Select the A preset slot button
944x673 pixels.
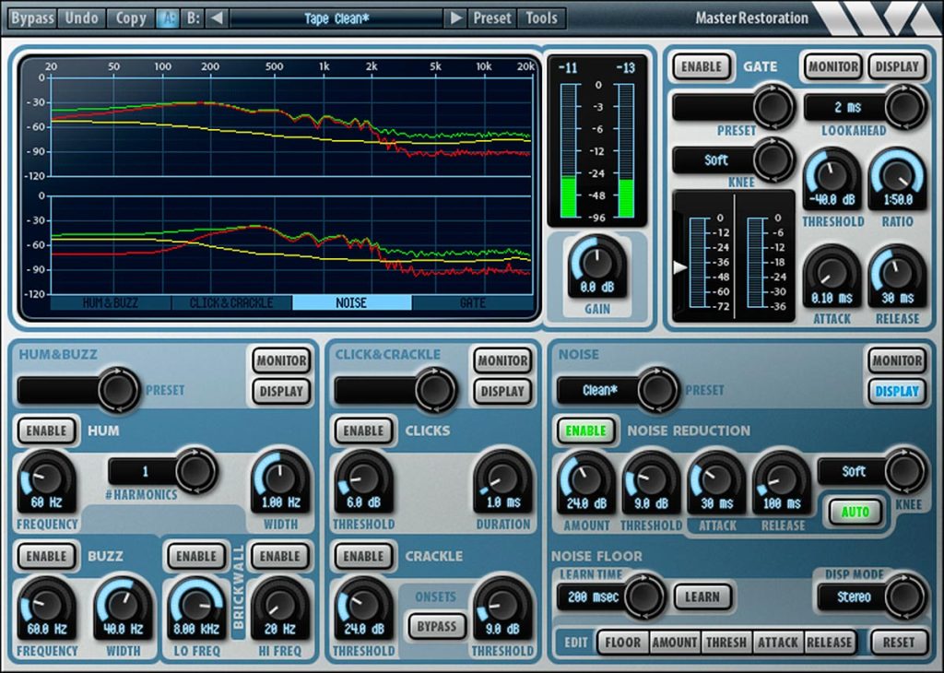point(168,18)
